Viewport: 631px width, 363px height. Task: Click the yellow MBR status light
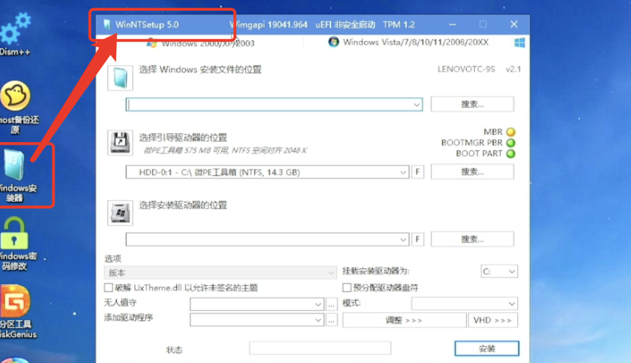[x=511, y=132]
